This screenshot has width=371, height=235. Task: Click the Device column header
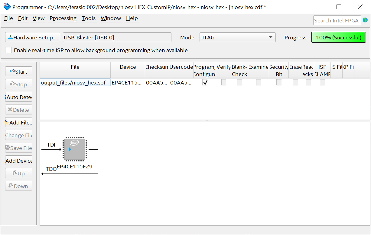pyautogui.click(x=128, y=70)
